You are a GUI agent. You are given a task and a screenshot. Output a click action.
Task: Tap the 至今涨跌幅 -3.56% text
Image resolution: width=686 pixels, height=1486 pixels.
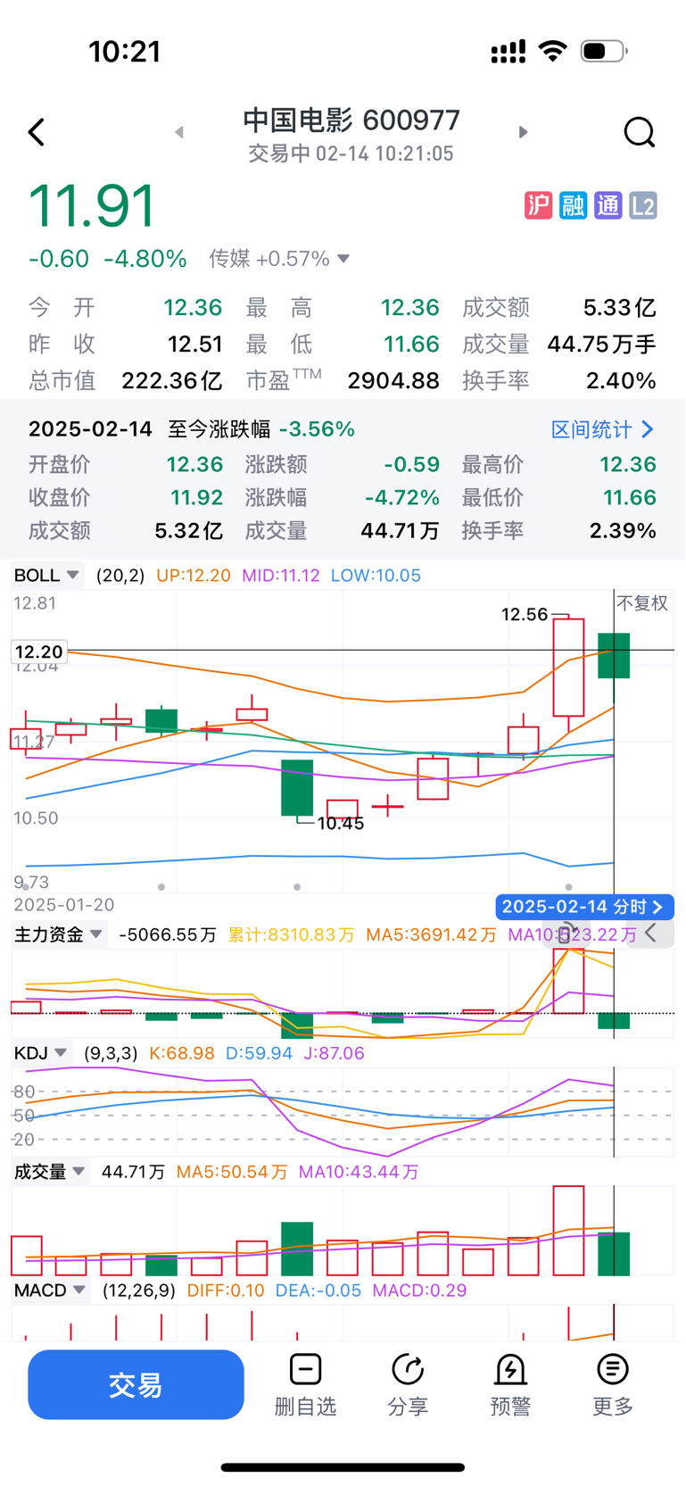click(261, 429)
